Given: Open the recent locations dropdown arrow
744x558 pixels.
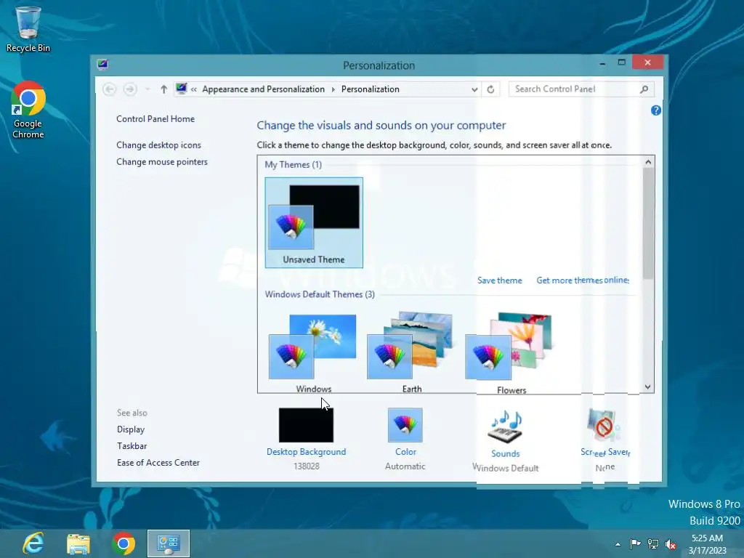Looking at the screenshot, I should tap(147, 89).
